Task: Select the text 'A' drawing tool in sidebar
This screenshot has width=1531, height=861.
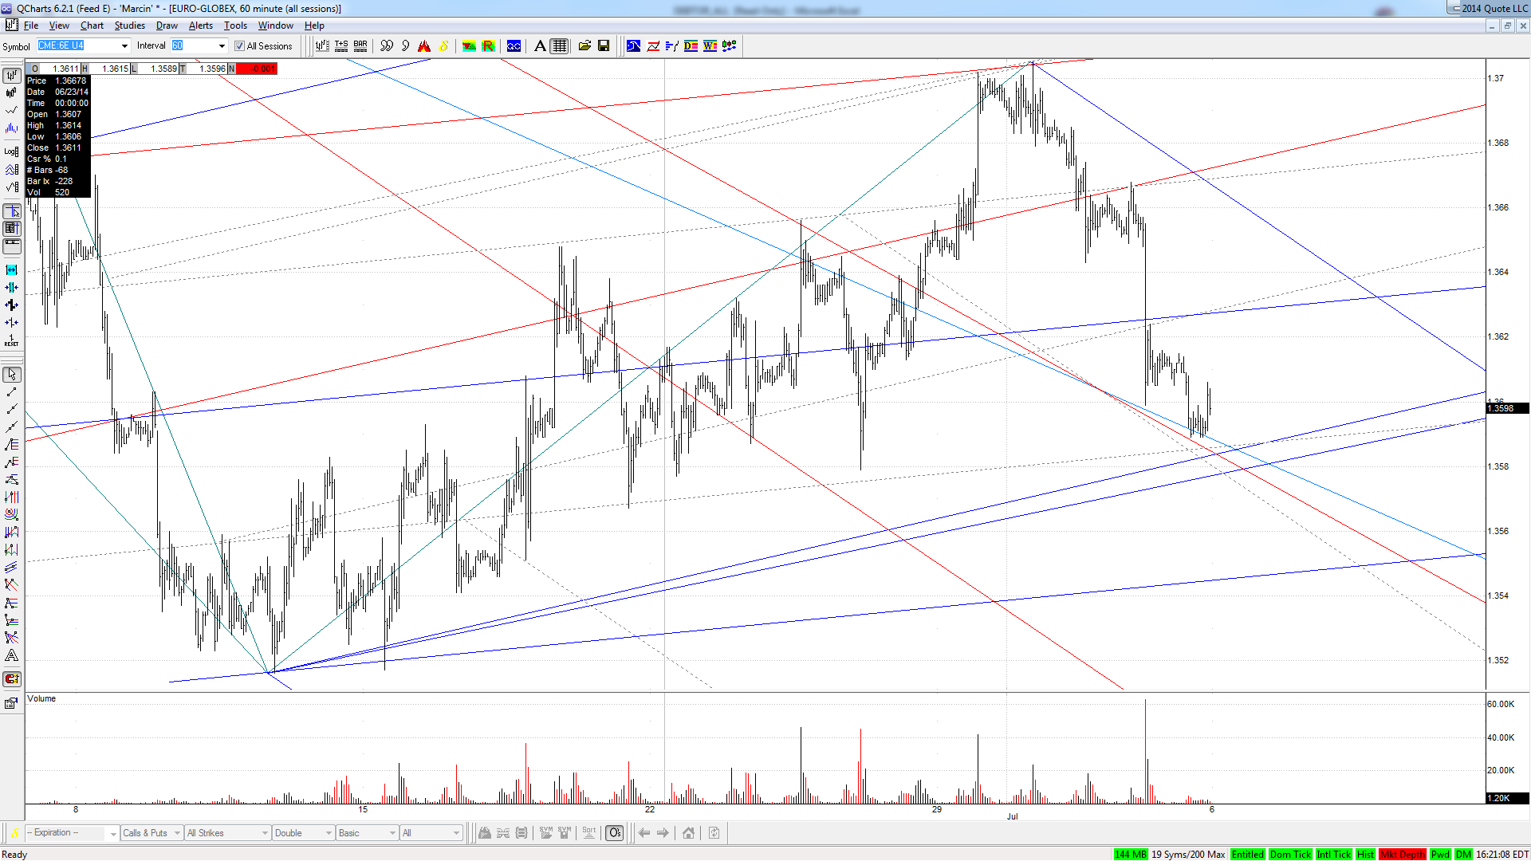Action: (12, 656)
